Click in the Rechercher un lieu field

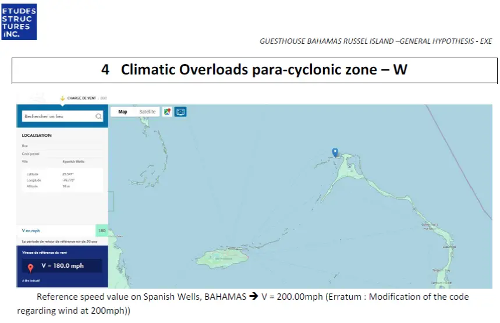point(62,116)
